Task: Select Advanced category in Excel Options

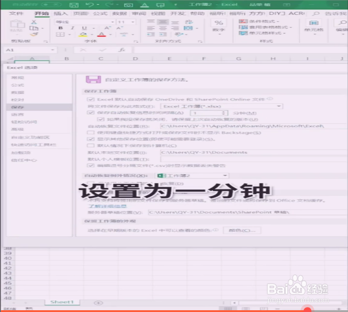Action: pos(39,129)
